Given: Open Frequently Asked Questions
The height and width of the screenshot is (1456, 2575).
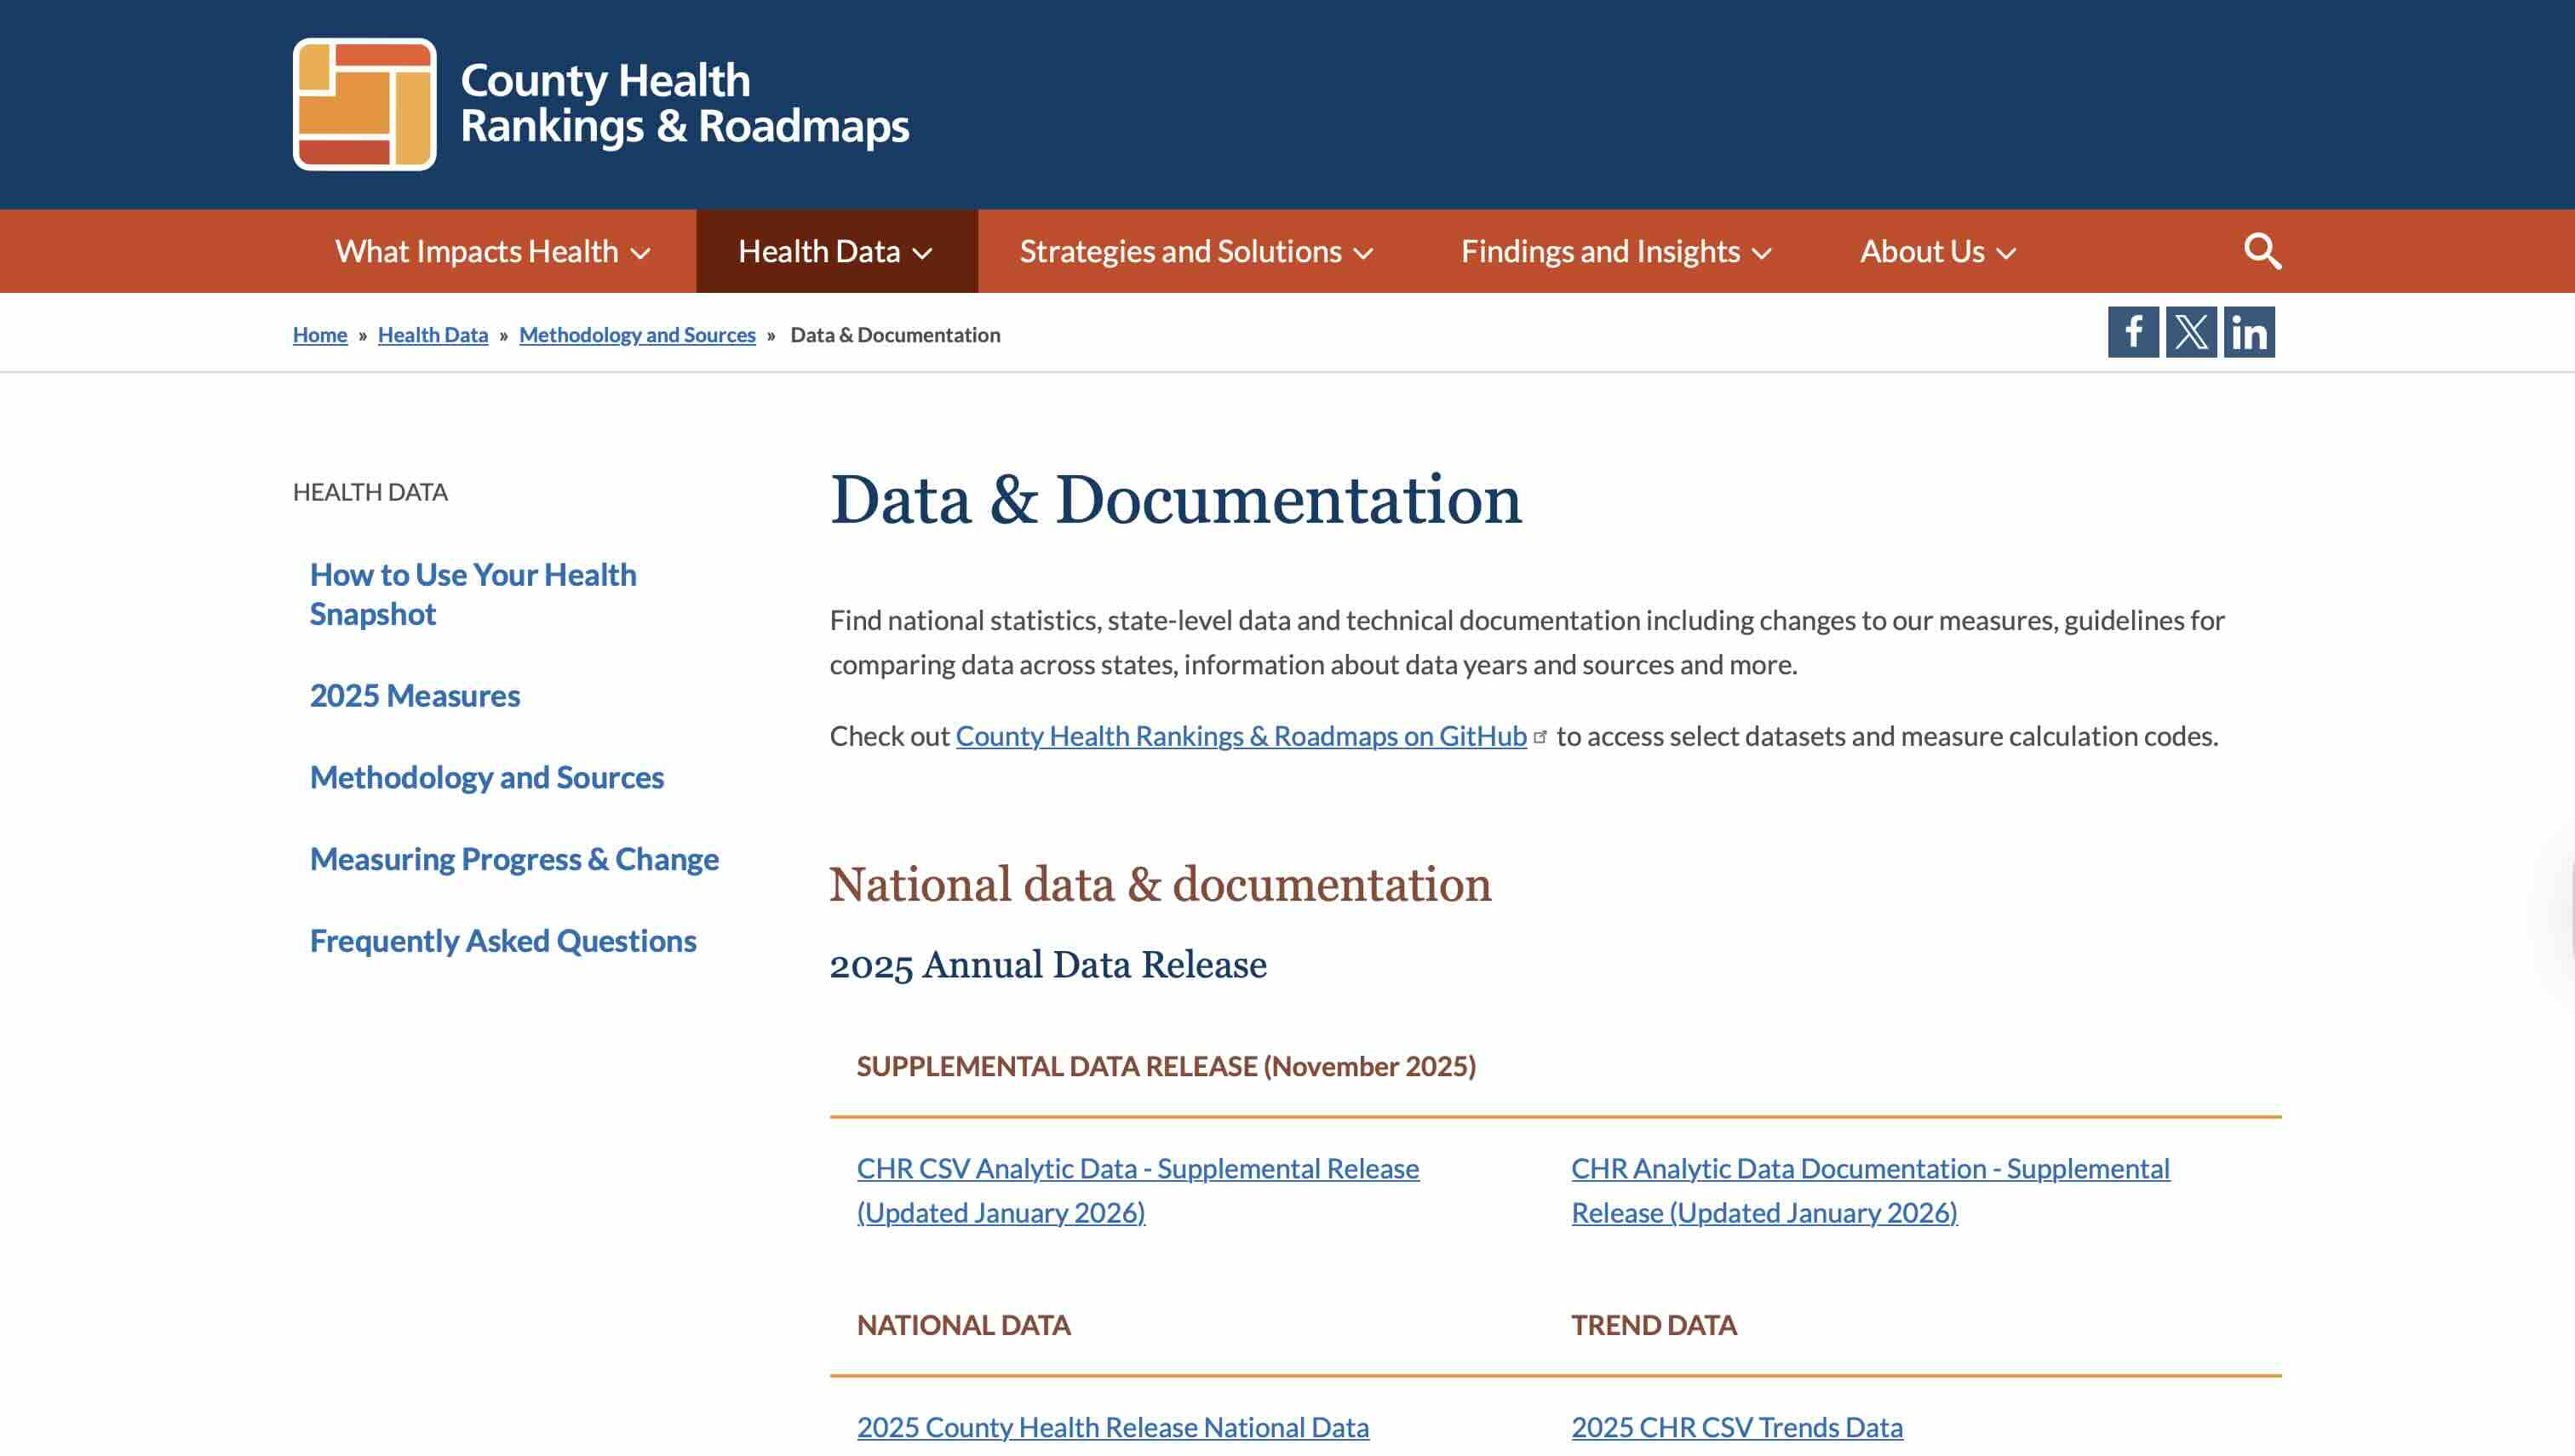Looking at the screenshot, I should (x=503, y=940).
